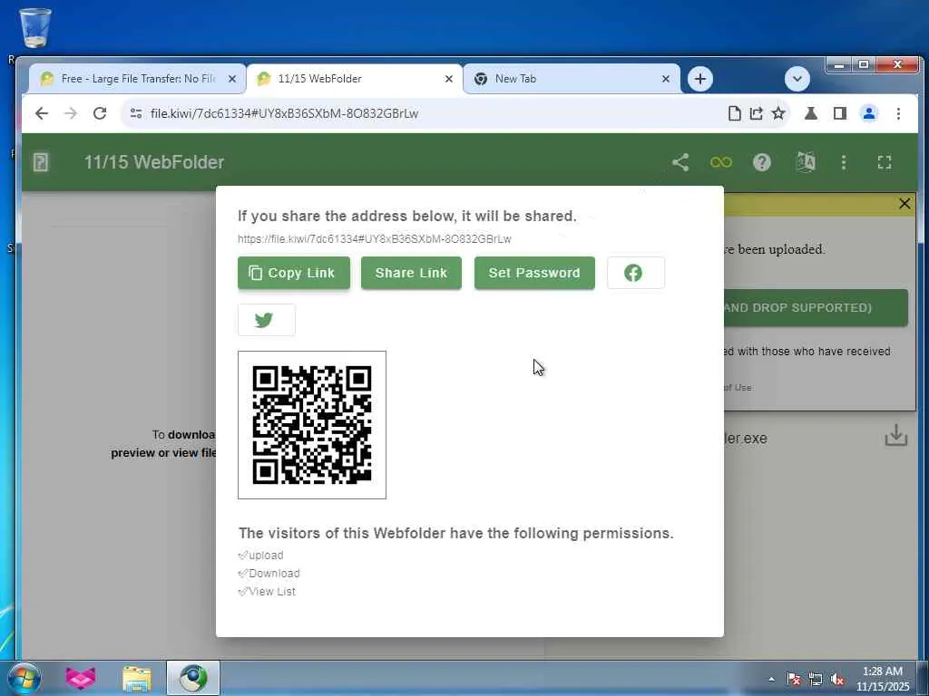The image size is (929, 696).
Task: Click the network tray icon
Action: coord(816,679)
